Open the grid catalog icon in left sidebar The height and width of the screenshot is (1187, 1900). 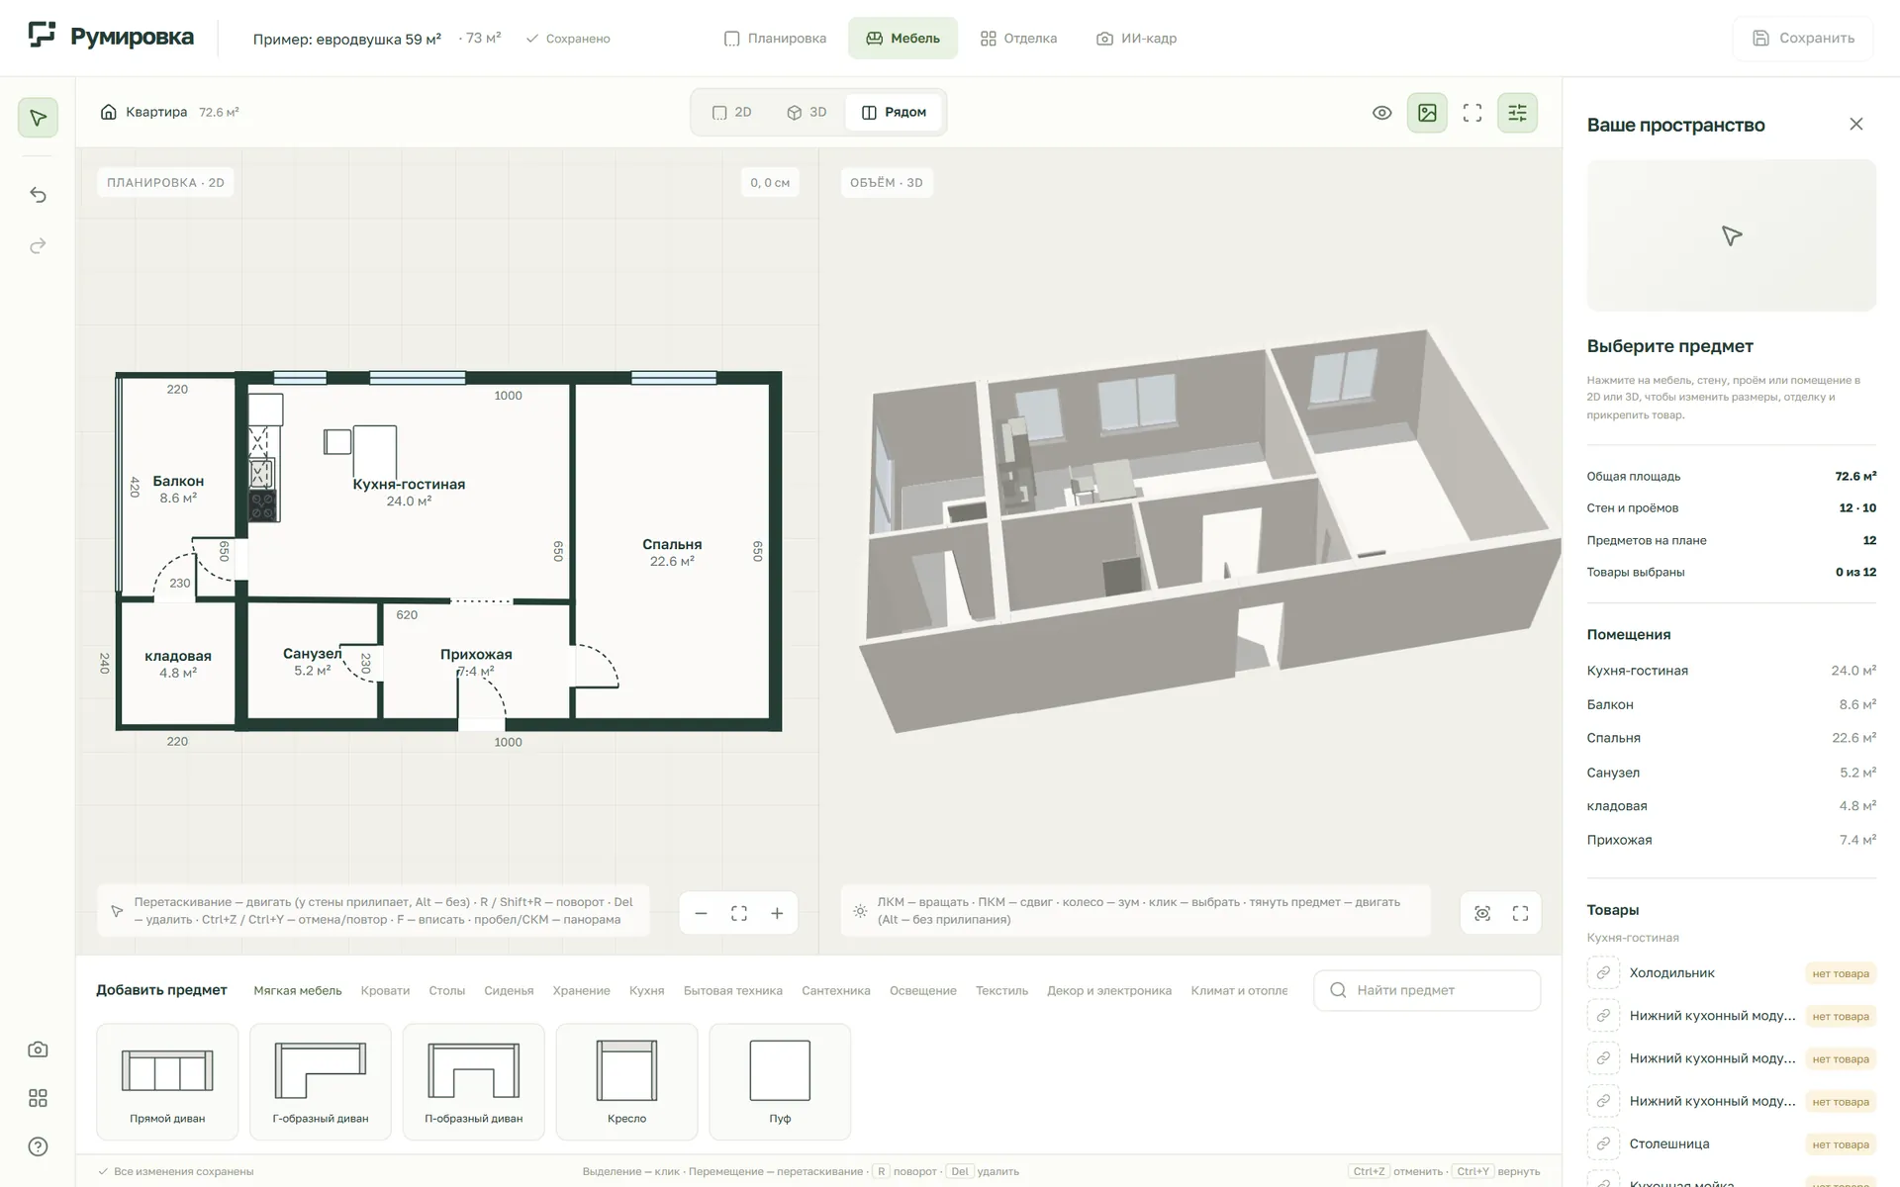pos(38,1098)
